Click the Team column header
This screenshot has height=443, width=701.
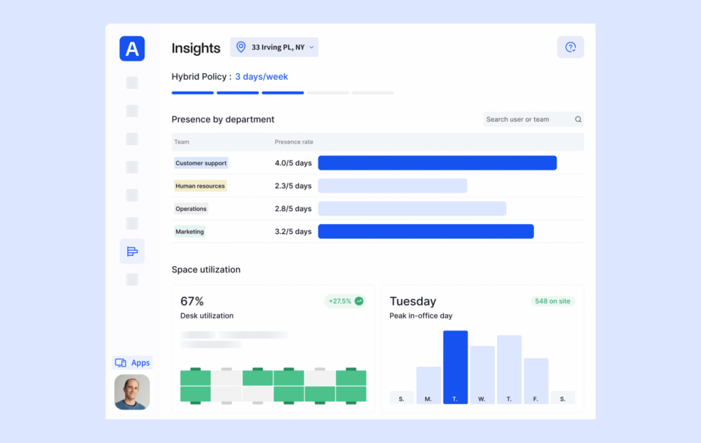(181, 142)
